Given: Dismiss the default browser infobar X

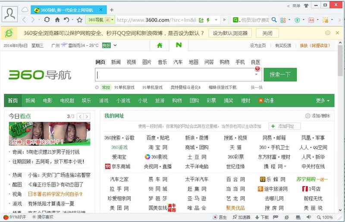Looking at the screenshot, I should (x=337, y=33).
